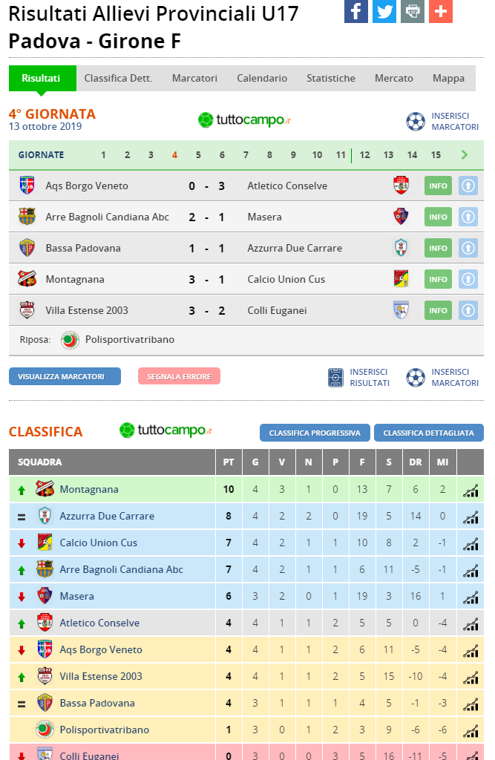Image resolution: width=495 pixels, height=760 pixels.
Task: Click the print page icon
Action: pyautogui.click(x=413, y=11)
